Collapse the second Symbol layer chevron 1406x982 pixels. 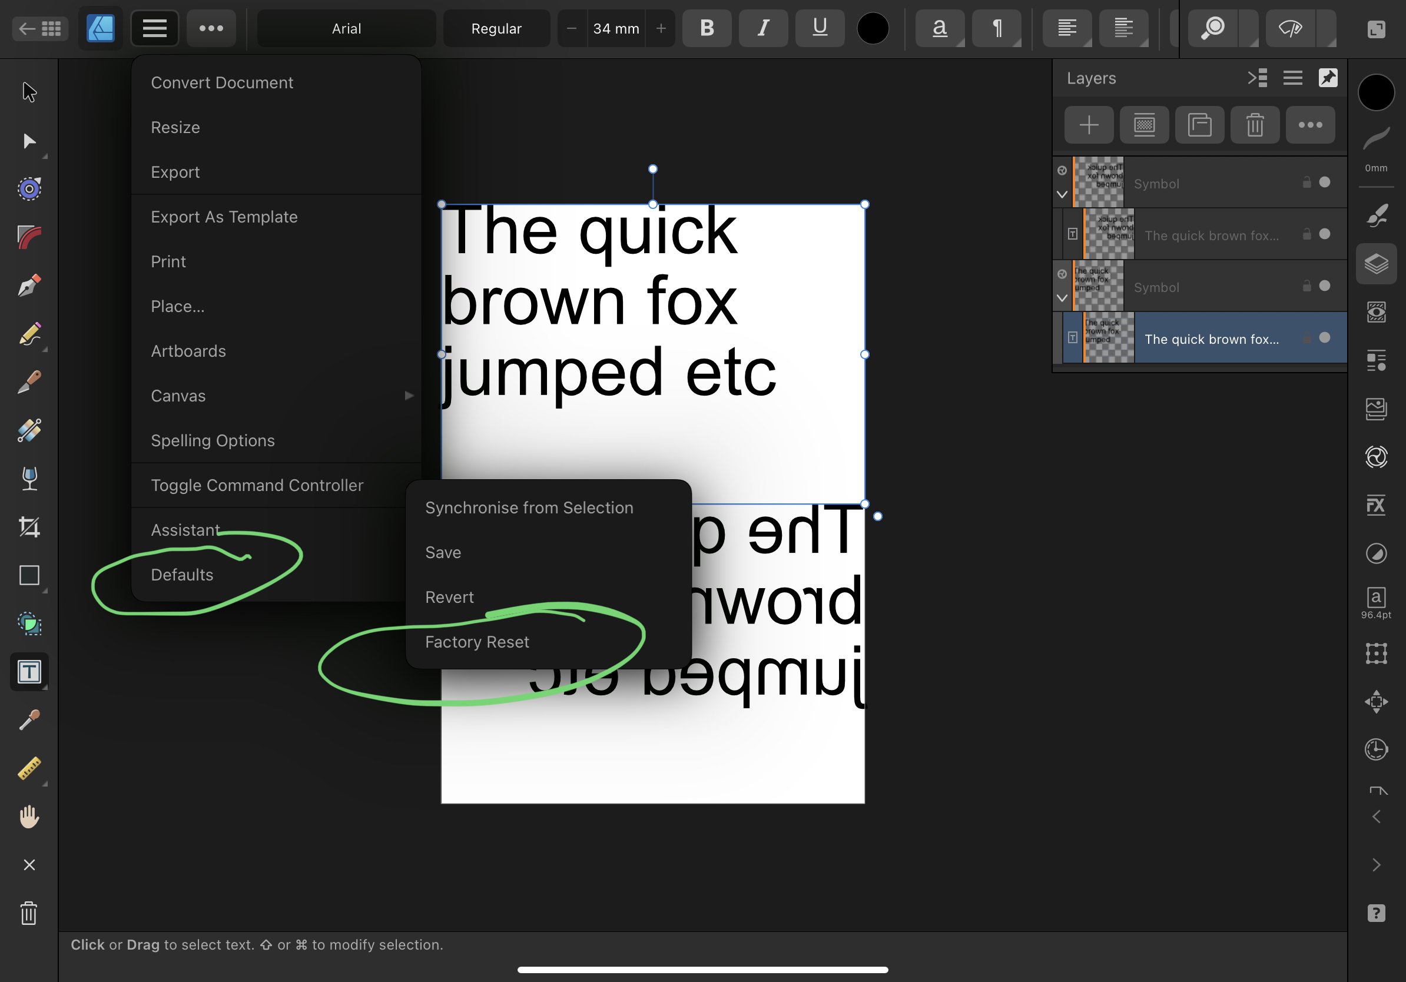point(1062,298)
